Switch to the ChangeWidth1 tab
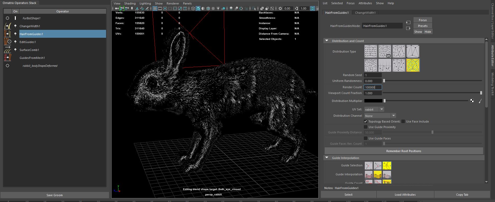This screenshot has height=202, width=495. [365, 13]
